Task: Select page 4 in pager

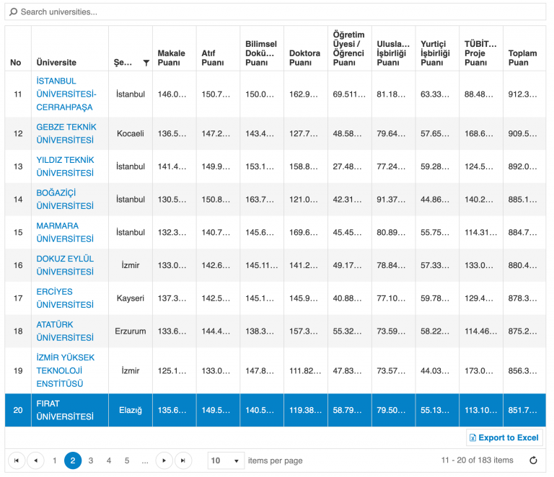Action: [x=109, y=460]
